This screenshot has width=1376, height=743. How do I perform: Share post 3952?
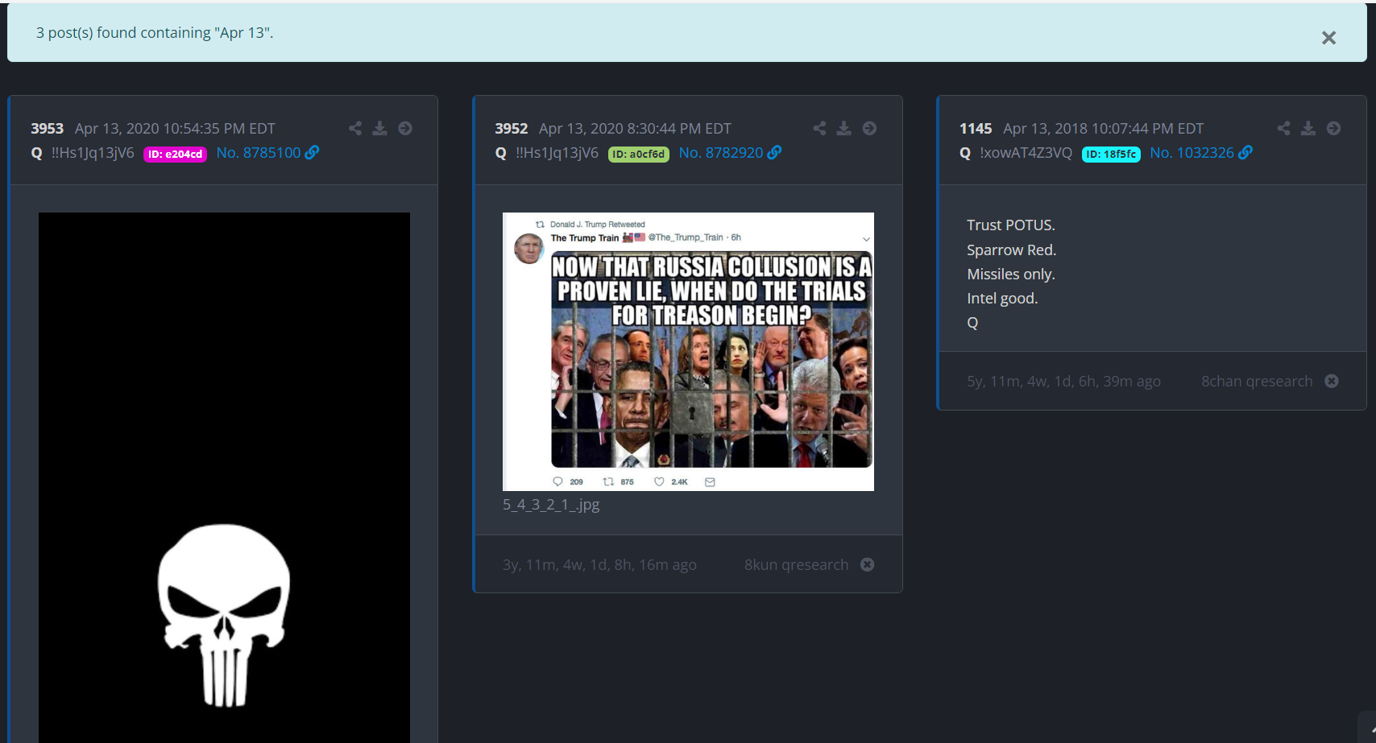tap(819, 128)
